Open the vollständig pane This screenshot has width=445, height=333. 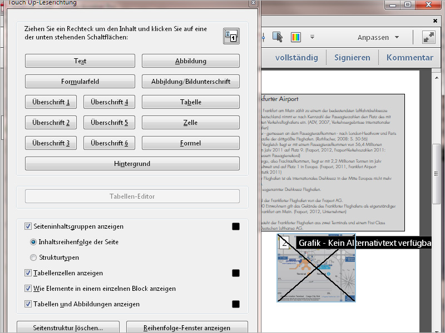[296, 58]
